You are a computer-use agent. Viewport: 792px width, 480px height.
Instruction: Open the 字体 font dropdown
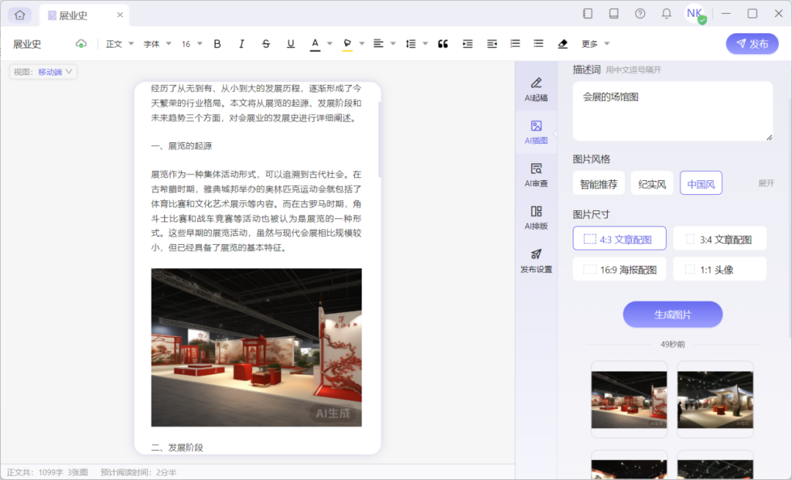[x=158, y=44]
